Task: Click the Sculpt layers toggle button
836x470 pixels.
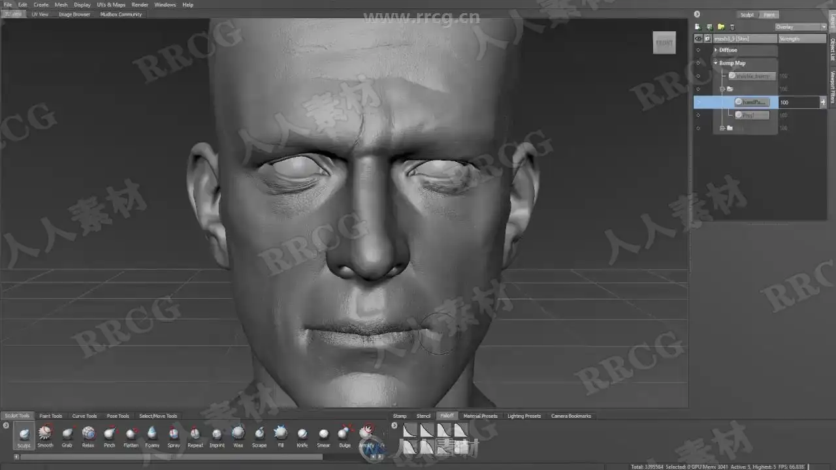Action: [x=747, y=14]
